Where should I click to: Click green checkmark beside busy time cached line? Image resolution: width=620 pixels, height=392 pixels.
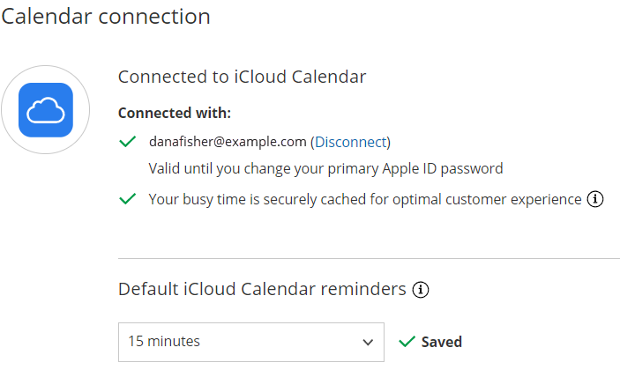pos(128,199)
